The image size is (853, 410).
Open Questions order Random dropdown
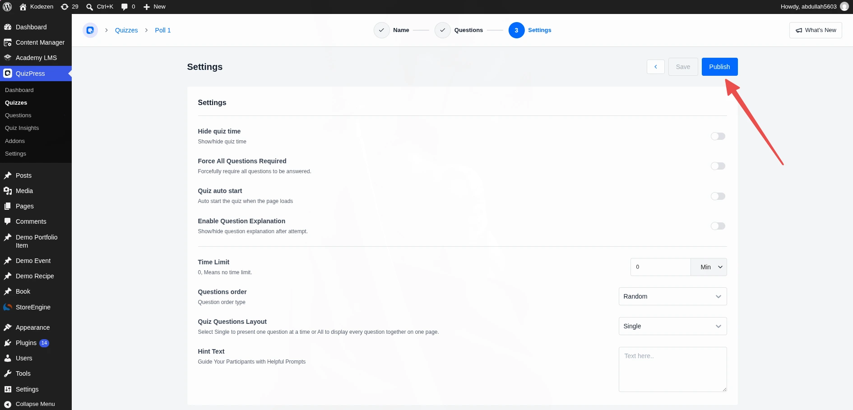(x=672, y=296)
